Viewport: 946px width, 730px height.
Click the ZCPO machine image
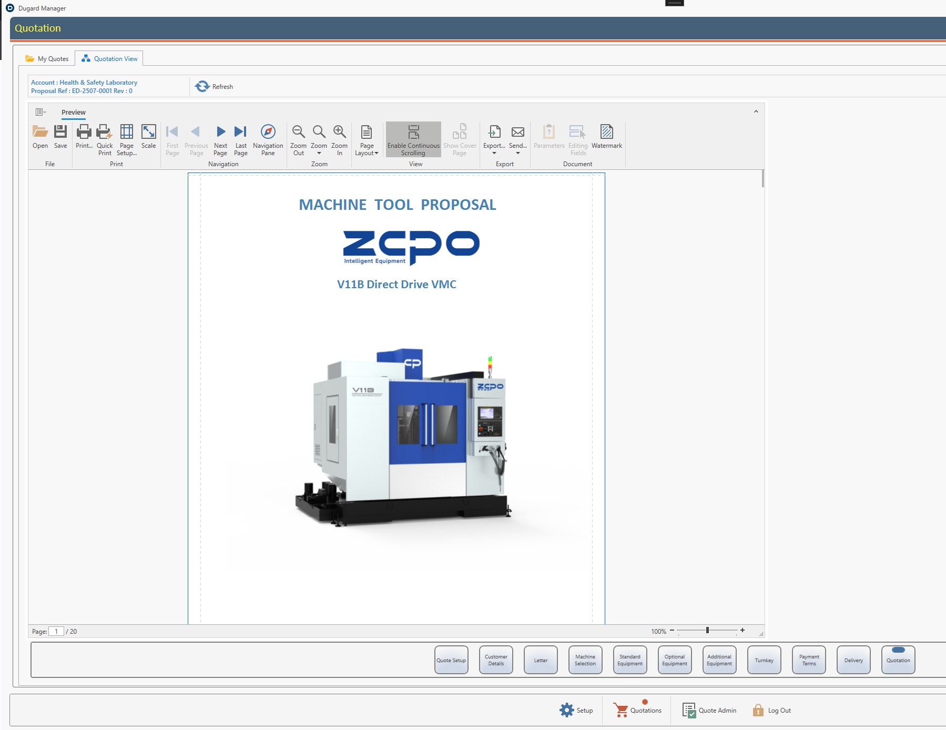pos(403,437)
